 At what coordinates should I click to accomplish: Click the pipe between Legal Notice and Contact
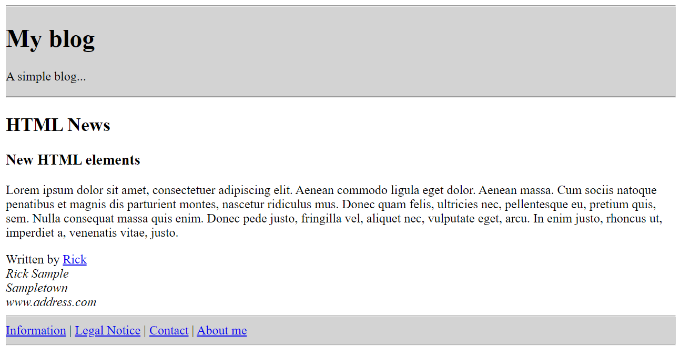pyautogui.click(x=145, y=331)
